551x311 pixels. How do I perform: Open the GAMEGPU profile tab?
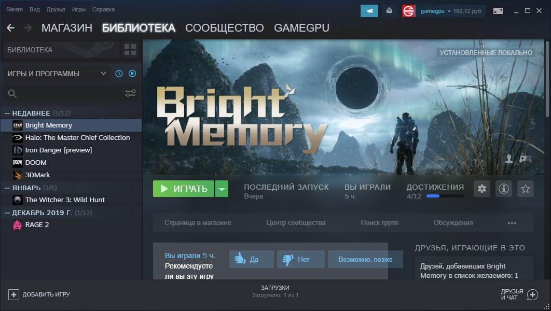click(301, 27)
